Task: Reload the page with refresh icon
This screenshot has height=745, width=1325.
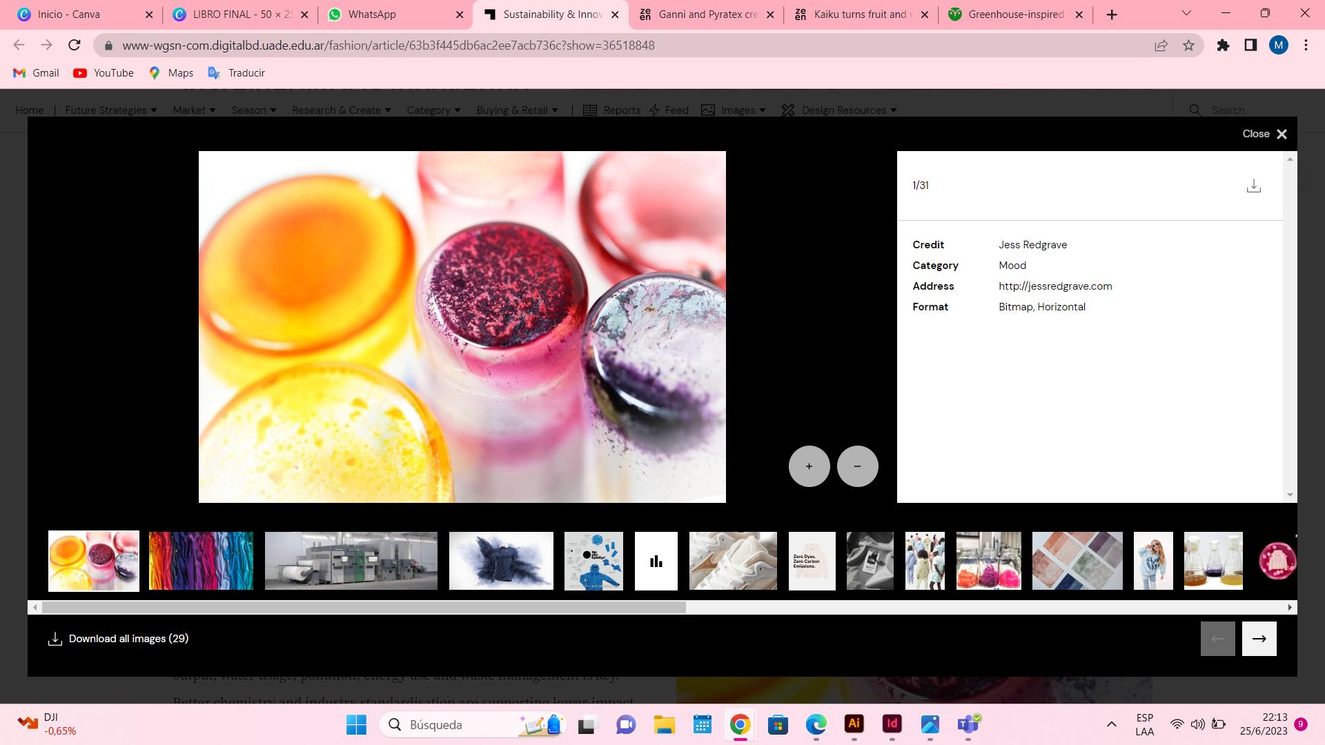Action: [x=75, y=46]
